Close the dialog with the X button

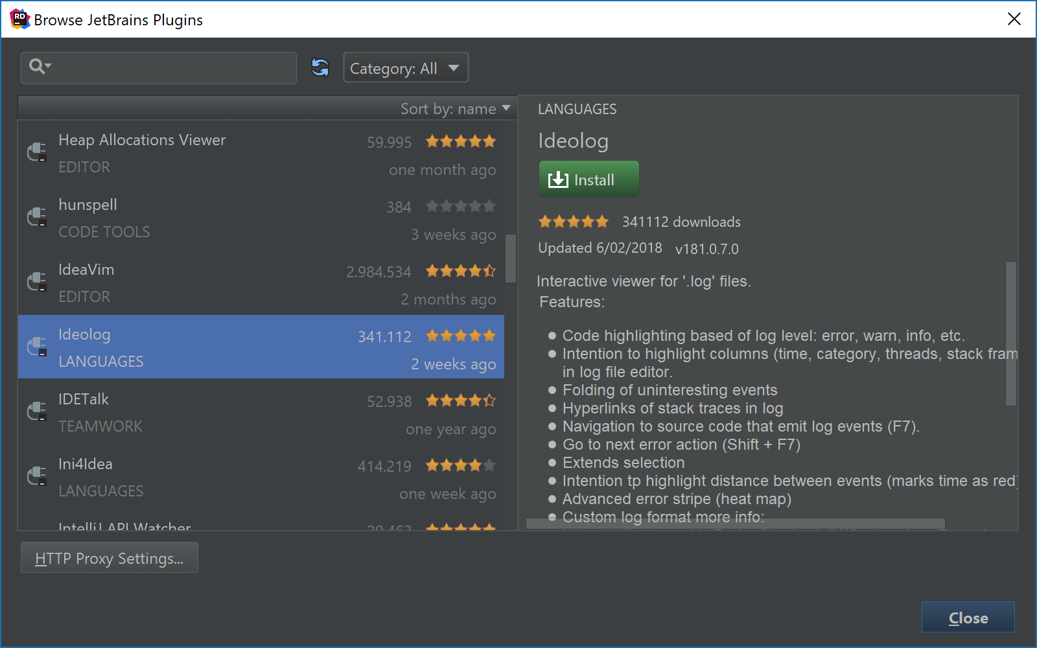[x=1014, y=19]
